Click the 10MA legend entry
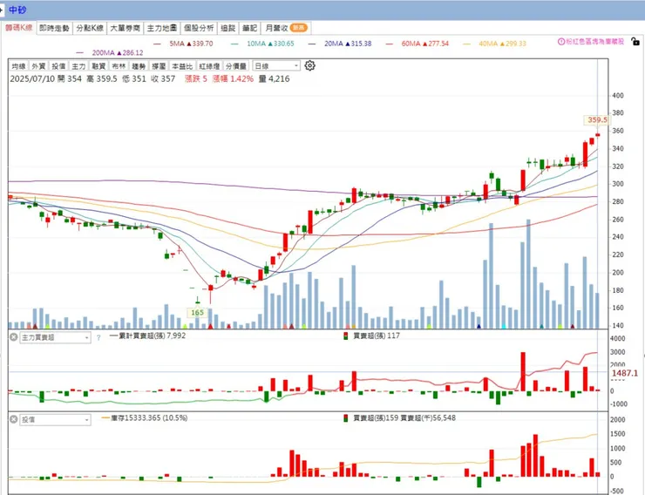This screenshot has width=645, height=495. pyautogui.click(x=262, y=44)
